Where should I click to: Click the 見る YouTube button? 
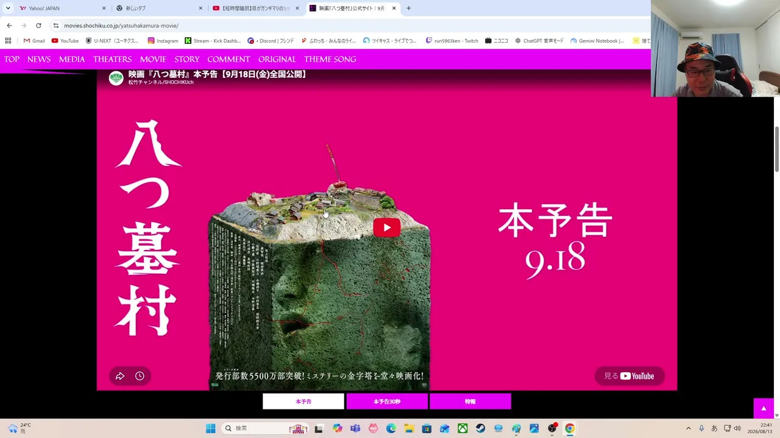point(629,376)
